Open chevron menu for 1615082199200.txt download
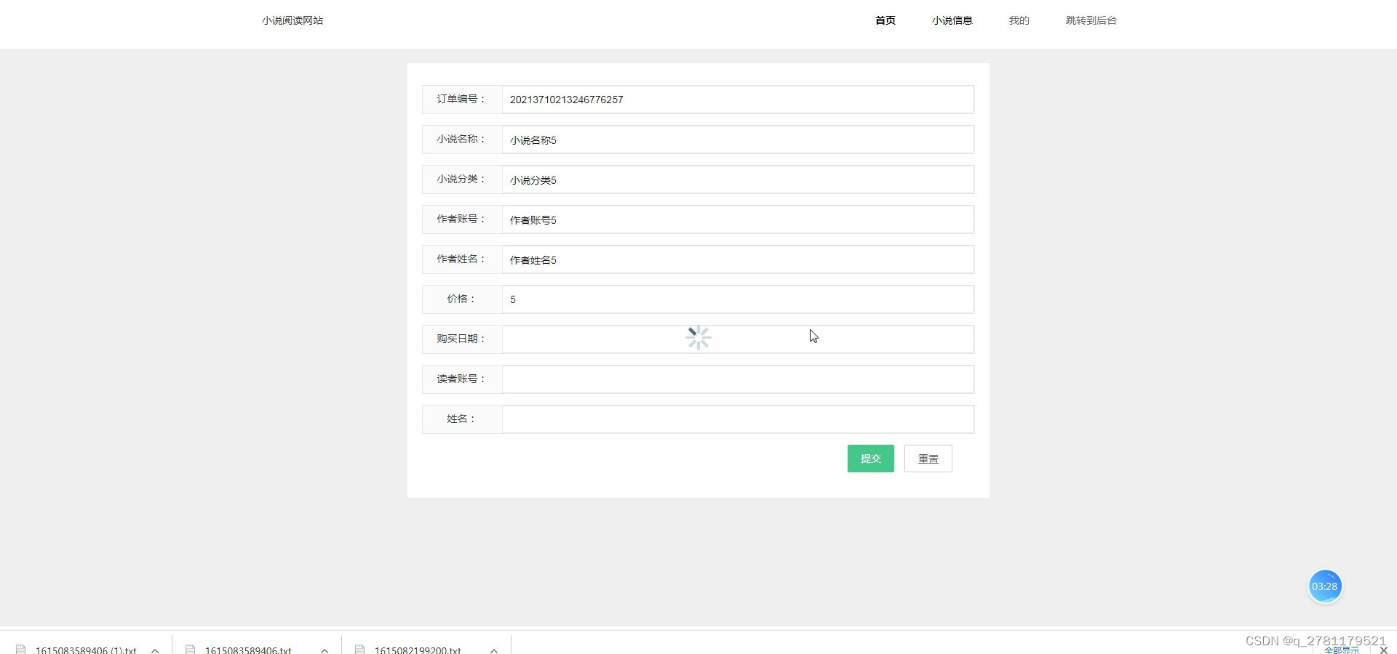Screen dimensions: 1397x654 tap(494, 650)
